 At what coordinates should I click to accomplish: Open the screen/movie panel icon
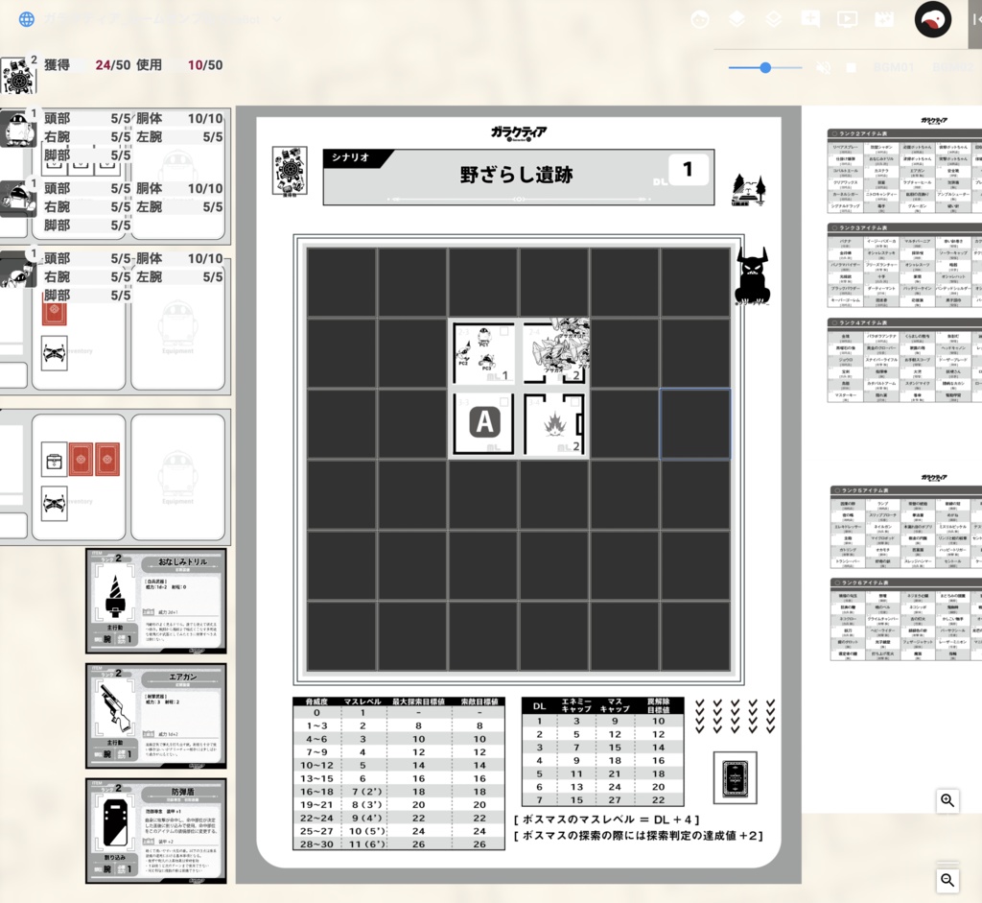coord(846,18)
